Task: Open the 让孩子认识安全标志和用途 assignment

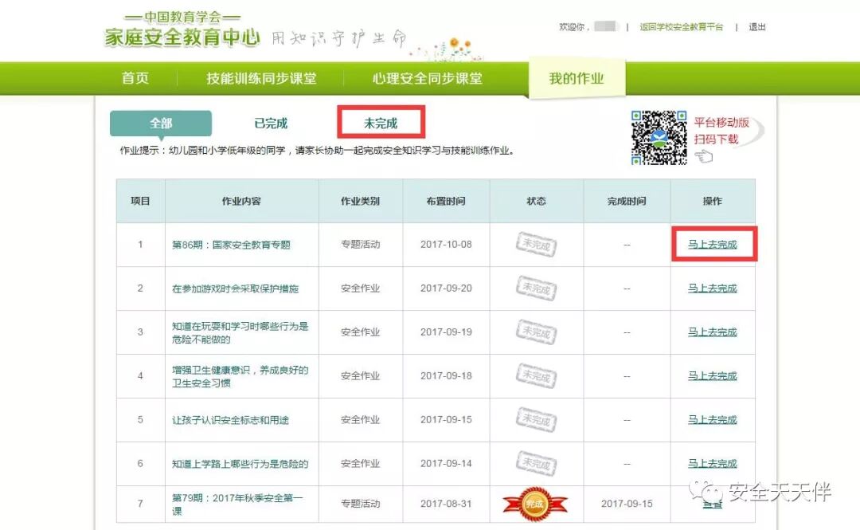Action: [x=228, y=419]
